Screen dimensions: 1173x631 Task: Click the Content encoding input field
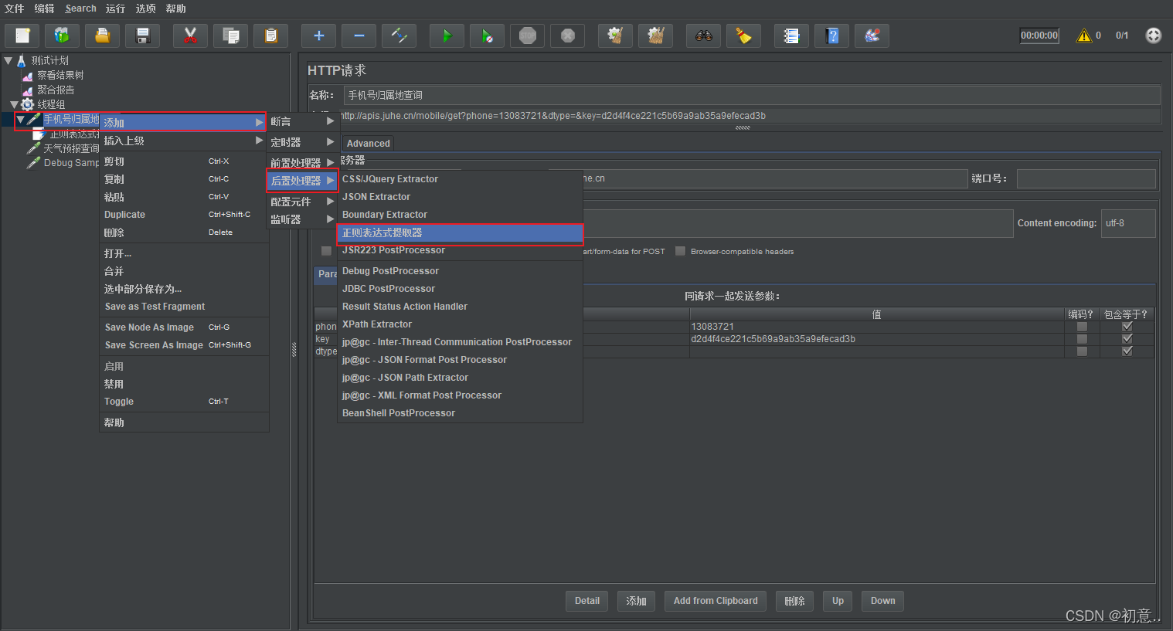1128,223
